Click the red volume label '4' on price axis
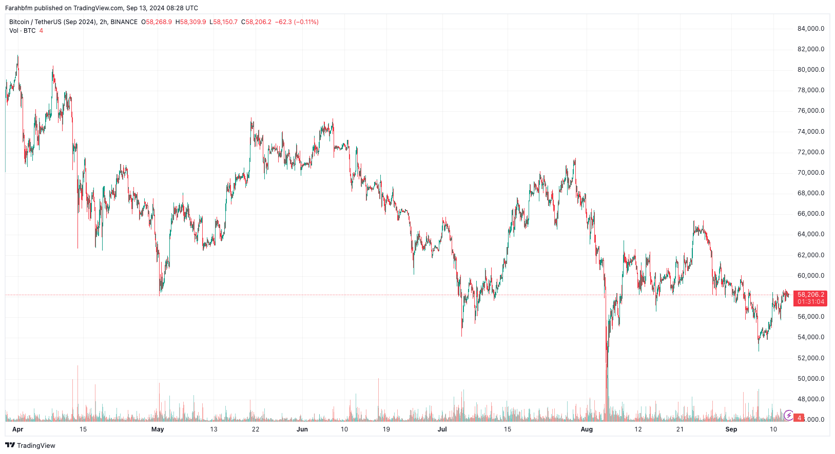835x454 pixels. (x=799, y=418)
